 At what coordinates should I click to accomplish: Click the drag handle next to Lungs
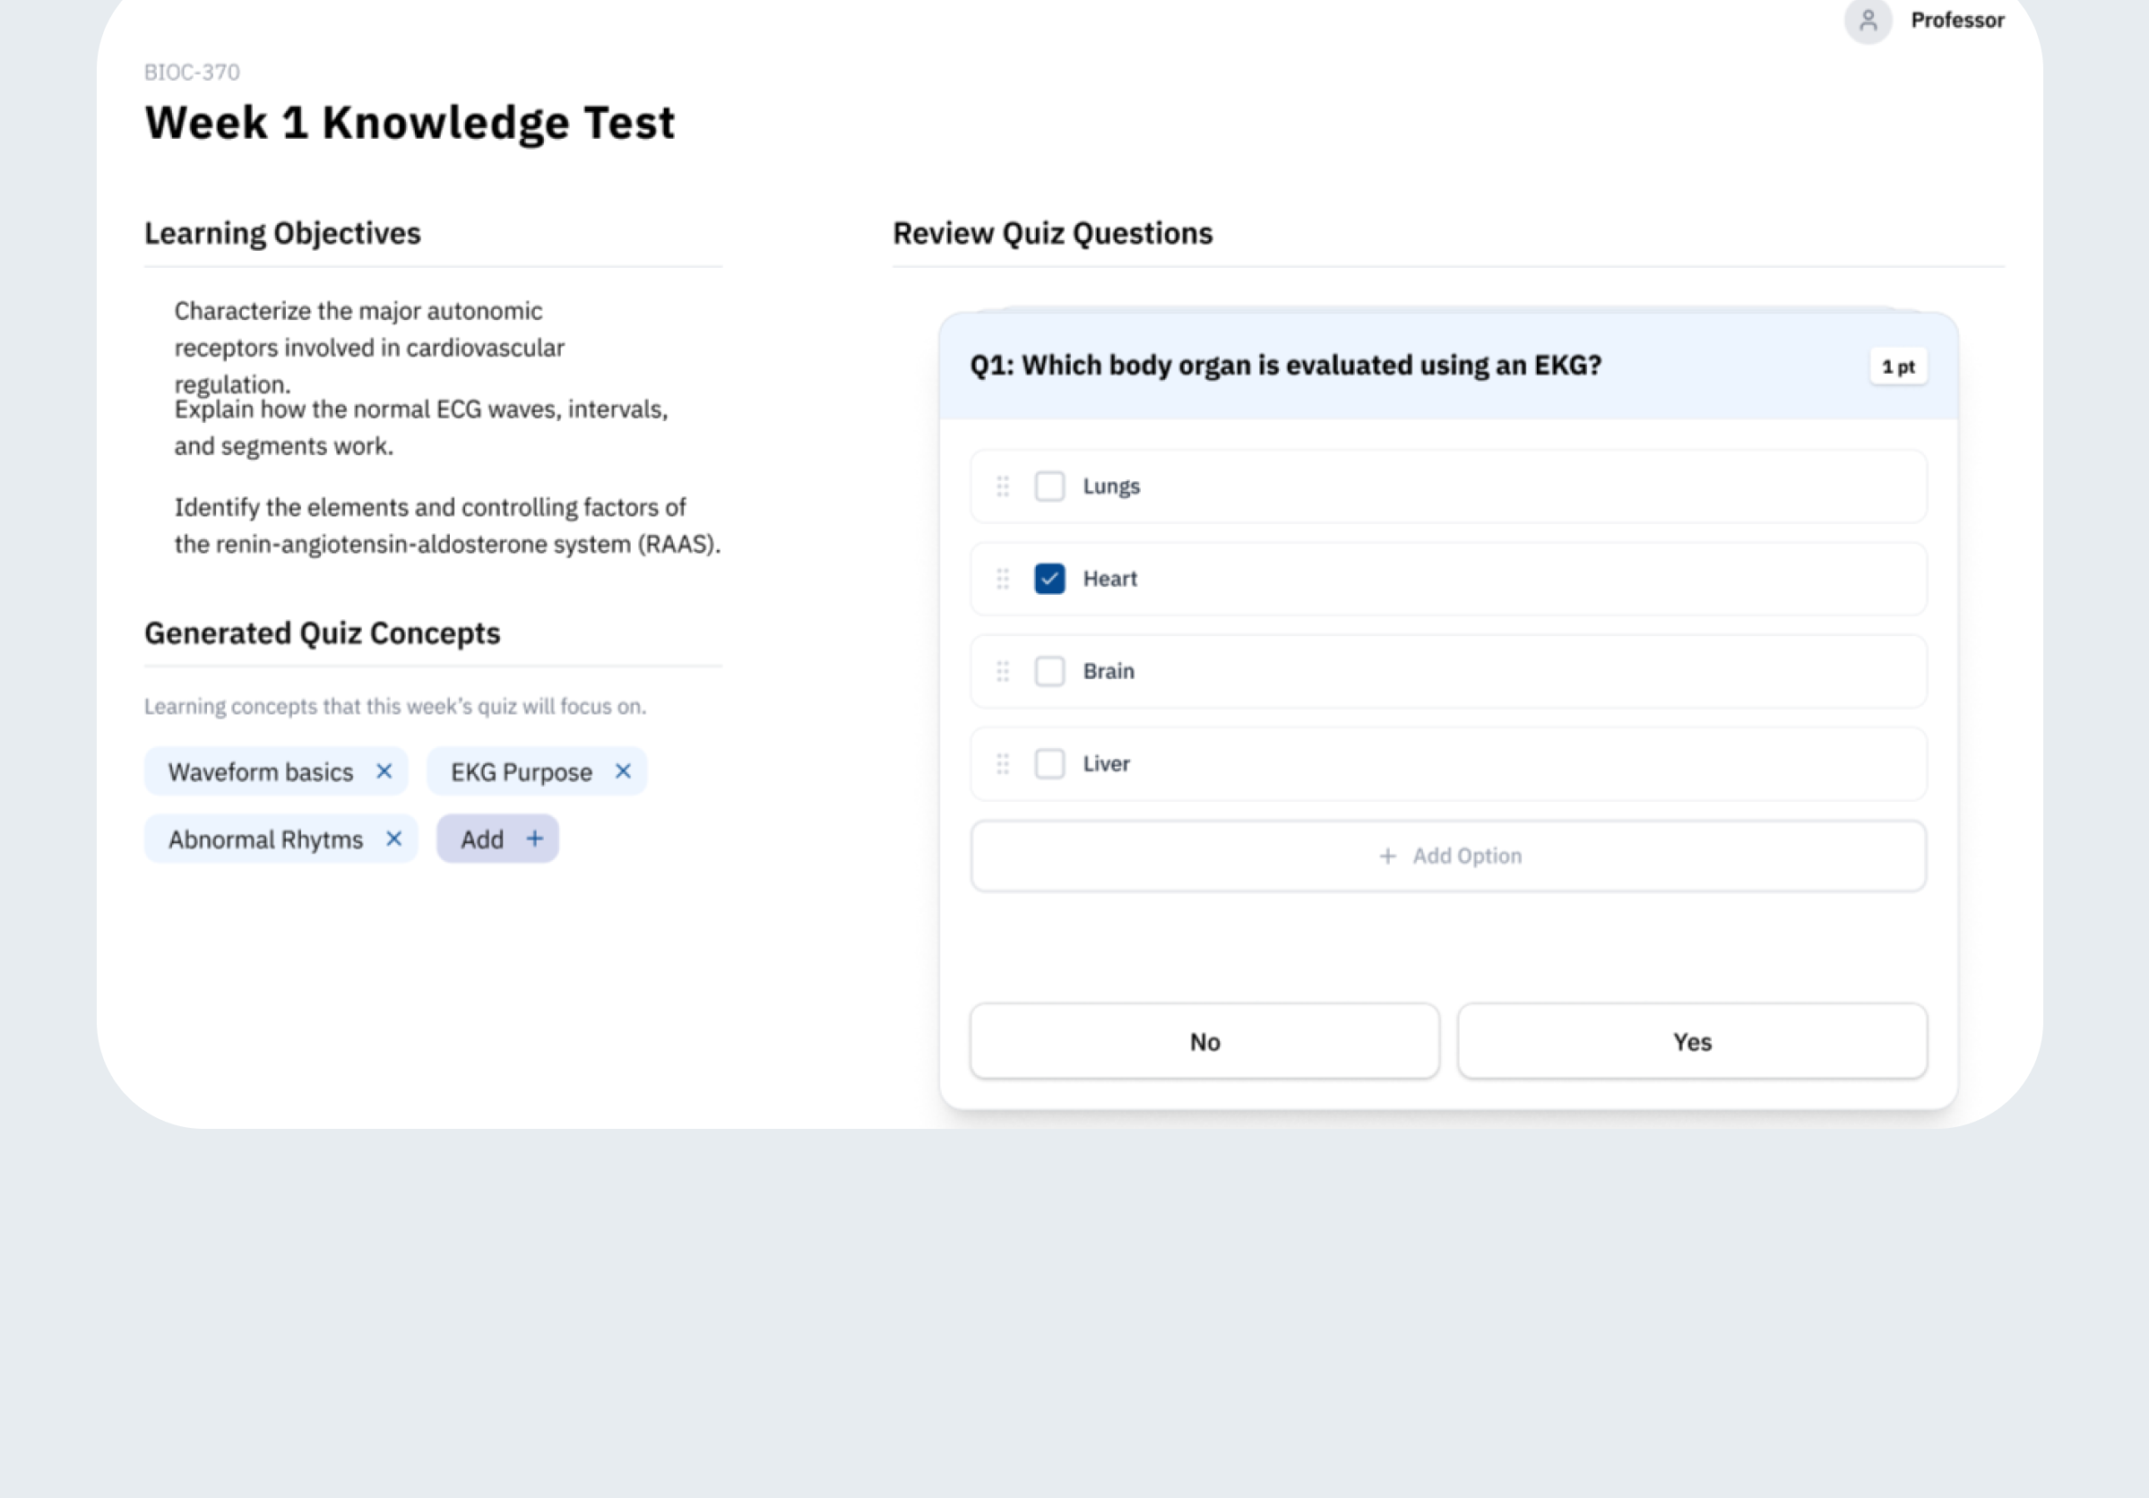pos(1002,486)
